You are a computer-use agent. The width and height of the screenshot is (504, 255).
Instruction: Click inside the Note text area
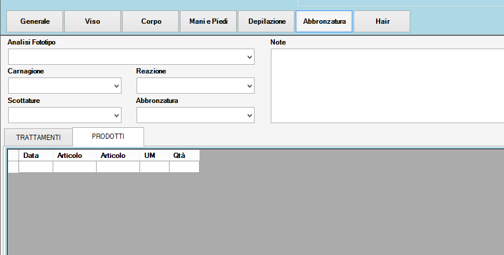[x=387, y=86]
